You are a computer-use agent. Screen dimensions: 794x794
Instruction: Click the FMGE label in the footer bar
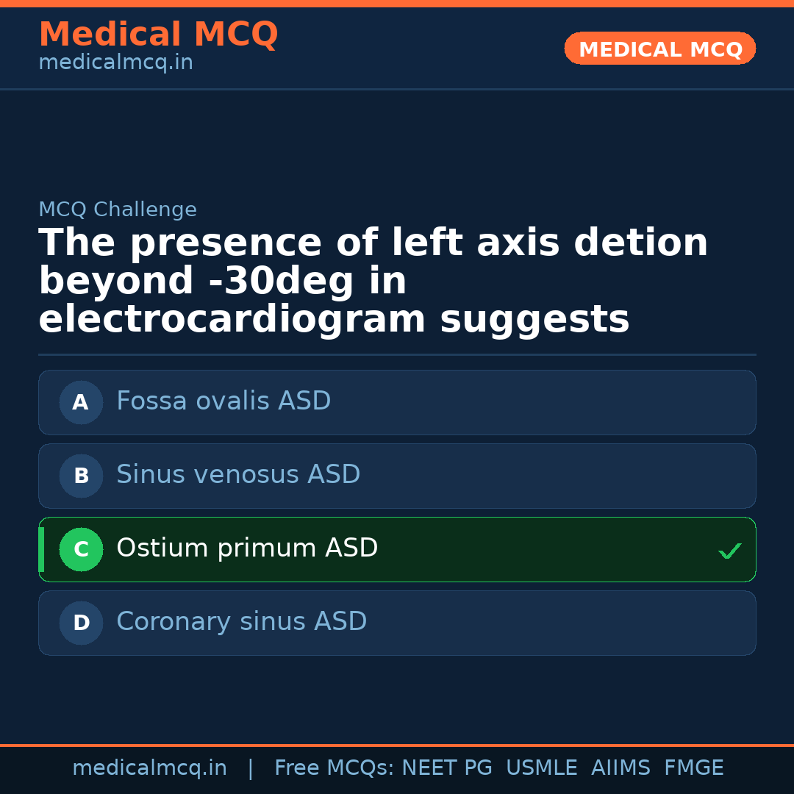click(693, 767)
